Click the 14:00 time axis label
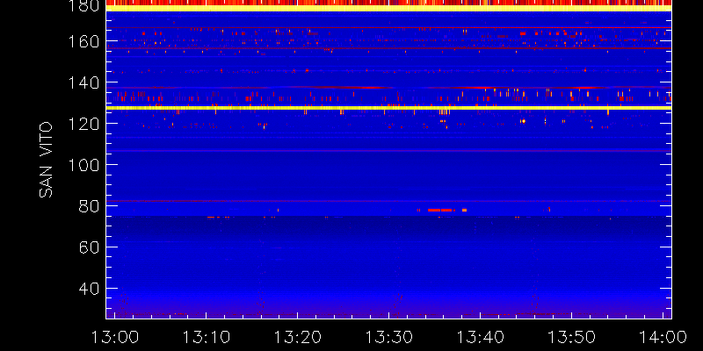This screenshot has width=703, height=351. (x=663, y=337)
